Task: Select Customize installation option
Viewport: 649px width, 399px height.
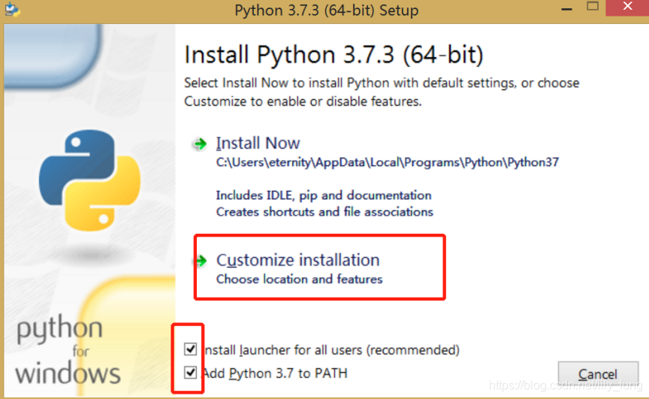Action: pos(297,260)
